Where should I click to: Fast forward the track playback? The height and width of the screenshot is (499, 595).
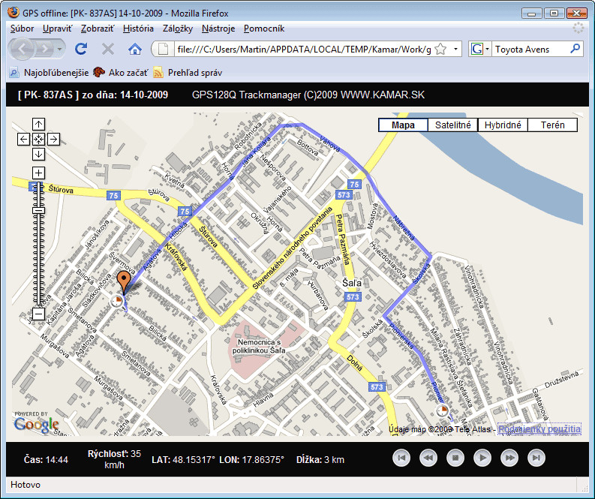(509, 458)
